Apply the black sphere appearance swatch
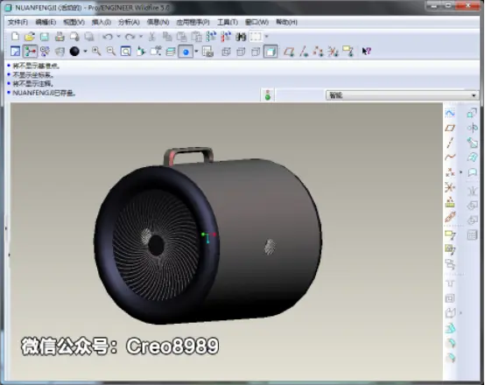Viewport: 485px width, 385px height. click(74, 52)
